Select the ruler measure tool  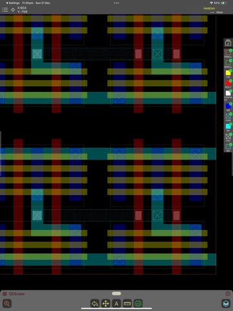click(x=128, y=303)
